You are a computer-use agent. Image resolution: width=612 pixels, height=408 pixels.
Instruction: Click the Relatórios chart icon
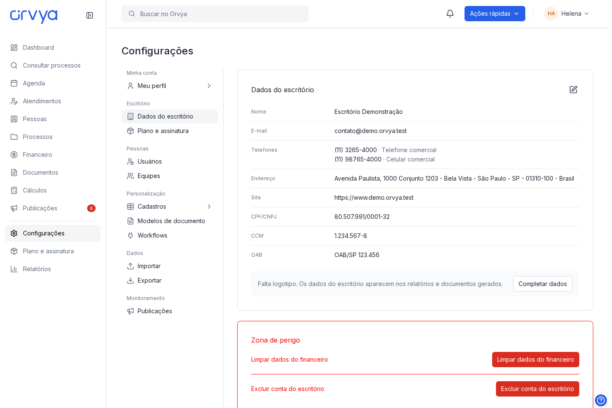tap(14, 269)
